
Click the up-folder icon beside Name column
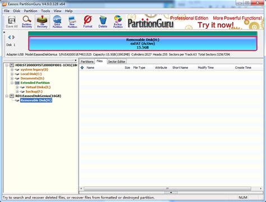(82, 68)
